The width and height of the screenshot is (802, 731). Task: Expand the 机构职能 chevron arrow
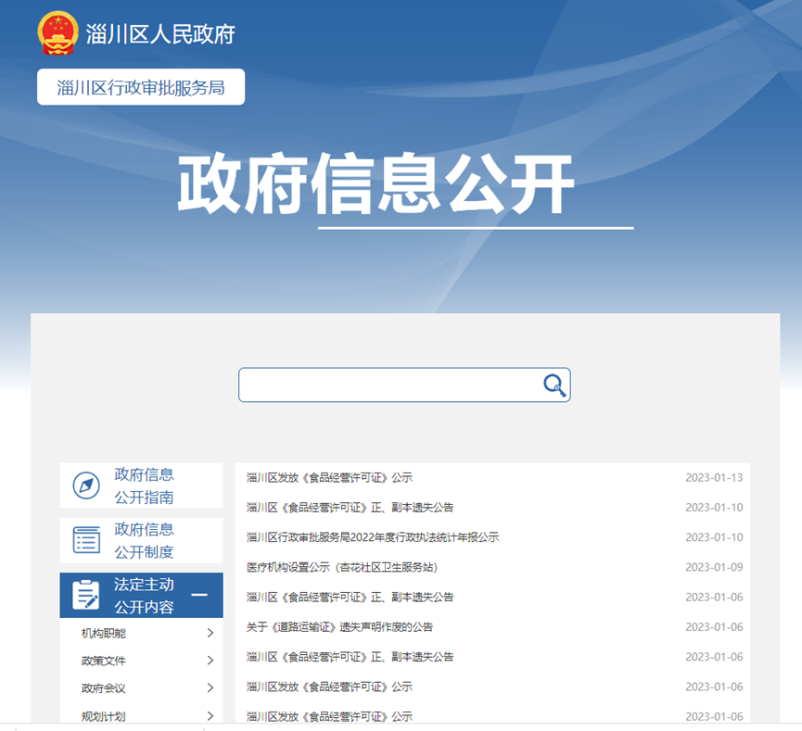pyautogui.click(x=210, y=634)
